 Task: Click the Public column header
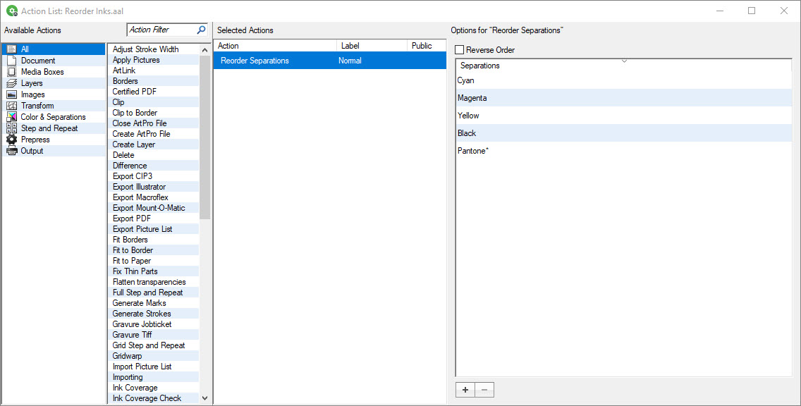click(427, 45)
